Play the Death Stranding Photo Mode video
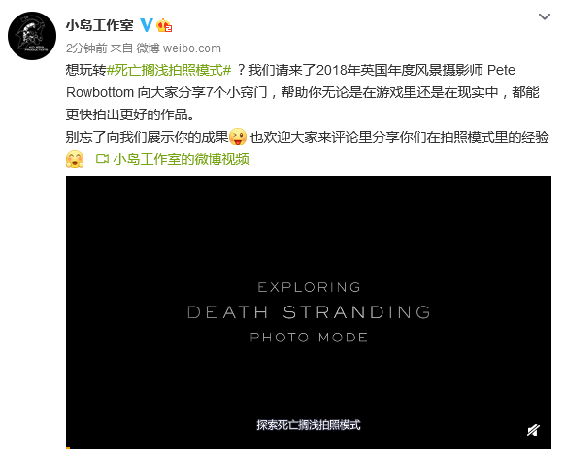The image size is (565, 452). pyautogui.click(x=309, y=312)
